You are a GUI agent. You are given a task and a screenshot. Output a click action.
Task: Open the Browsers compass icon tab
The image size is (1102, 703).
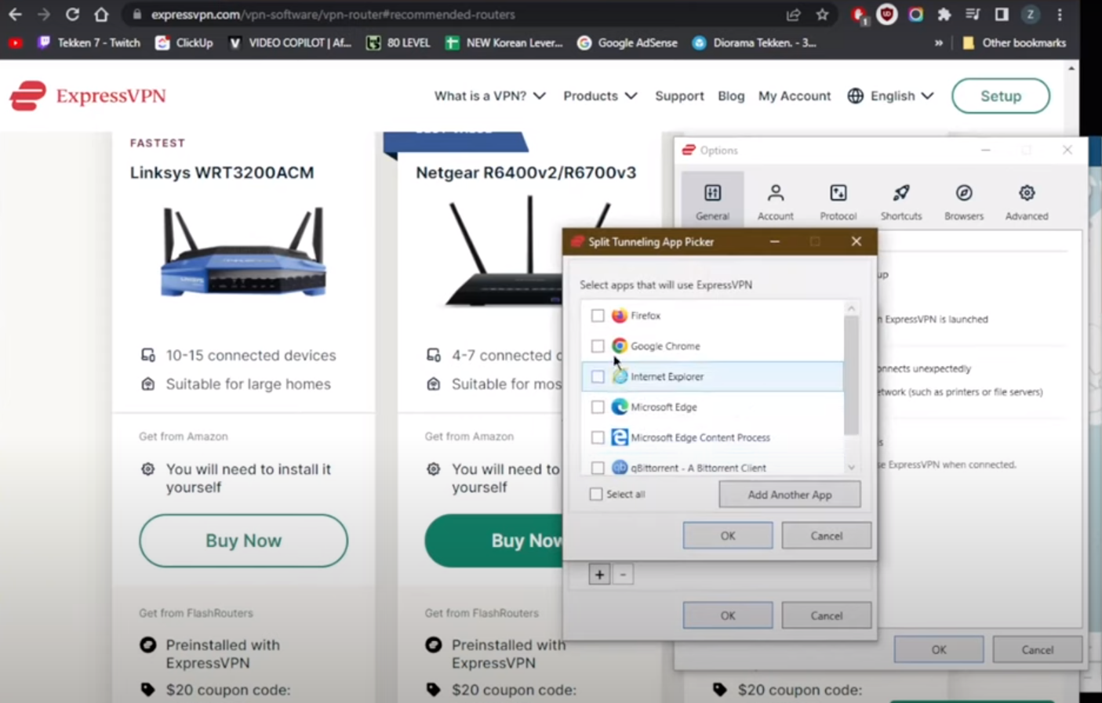pos(963,193)
